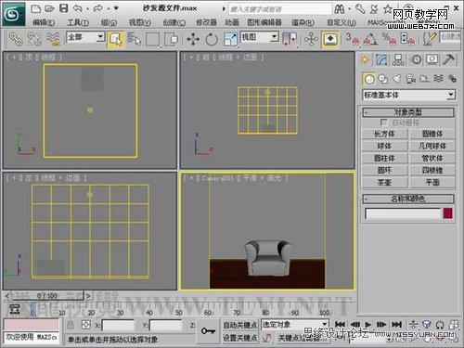Toggle the Spinner Snap icon
The width and height of the screenshot is (464, 348).
coord(407,39)
